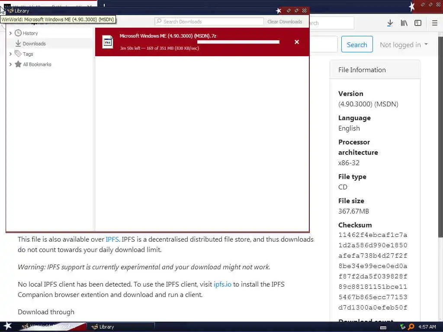Screen dimensions: 443x332
Task: Click the 367.67MB file size value
Action: click(x=353, y=211)
